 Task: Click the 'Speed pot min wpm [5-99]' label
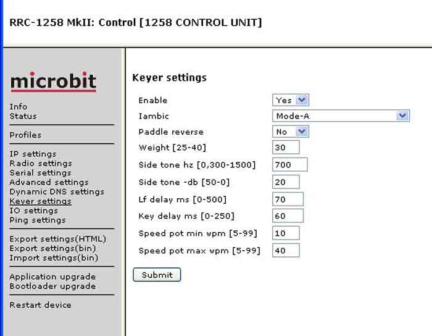click(x=198, y=233)
